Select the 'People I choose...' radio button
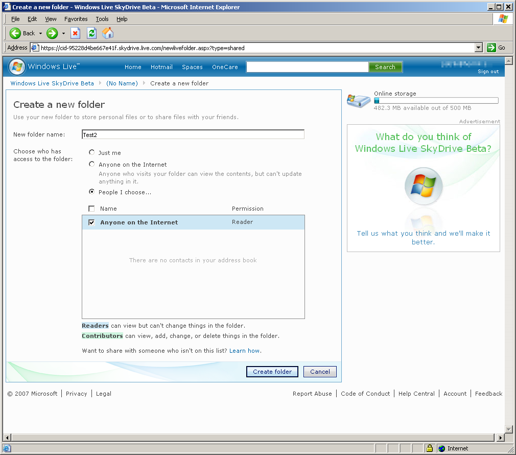Image resolution: width=516 pixels, height=455 pixels. click(x=92, y=192)
